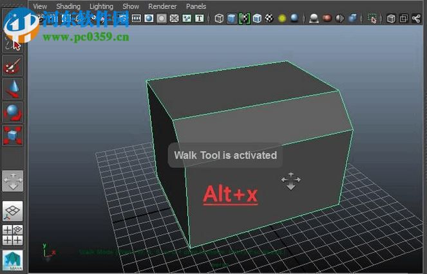Toggle the Gate Mask icon

point(162,18)
